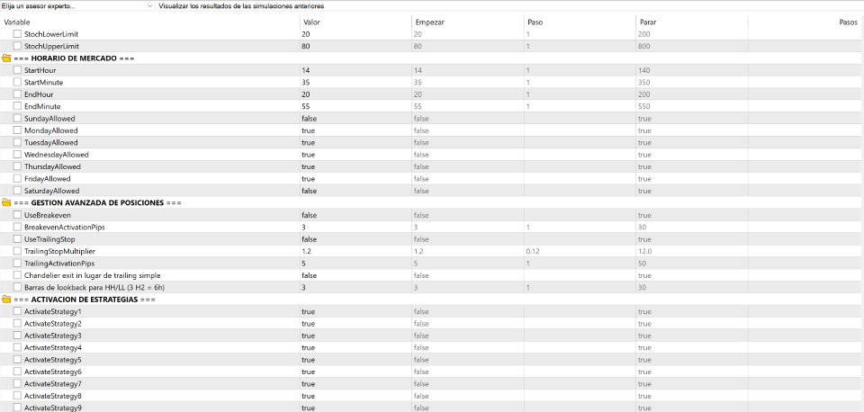Collapse the ACTIVACION DE ESTRATEGIAS folder icon
This screenshot has height=412, width=864.
pyautogui.click(x=6, y=300)
